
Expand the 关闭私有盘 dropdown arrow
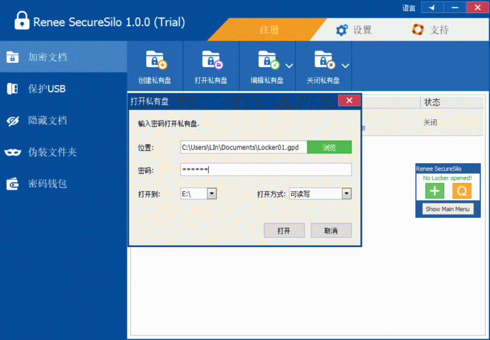(345, 66)
